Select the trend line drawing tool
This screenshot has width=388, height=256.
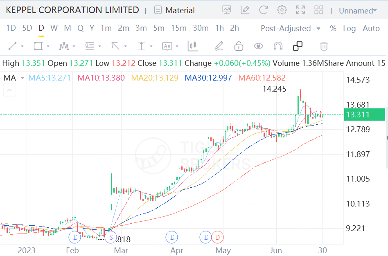click(x=12, y=46)
